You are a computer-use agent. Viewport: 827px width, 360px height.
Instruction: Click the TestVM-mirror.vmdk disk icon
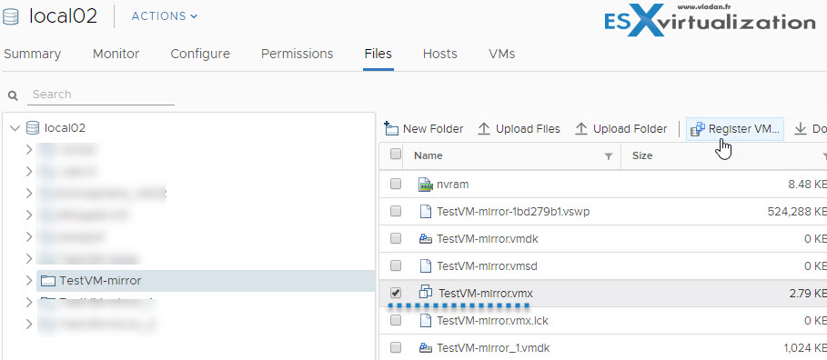coord(425,239)
